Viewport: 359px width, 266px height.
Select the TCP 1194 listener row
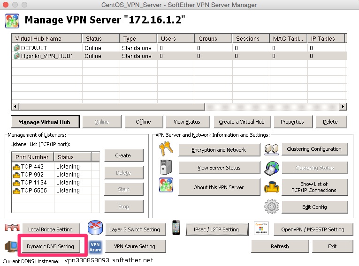56,183
